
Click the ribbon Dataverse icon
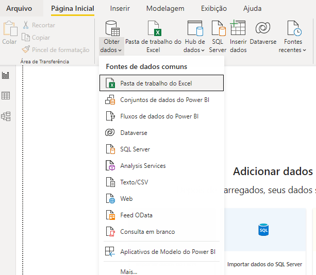pos(263,28)
